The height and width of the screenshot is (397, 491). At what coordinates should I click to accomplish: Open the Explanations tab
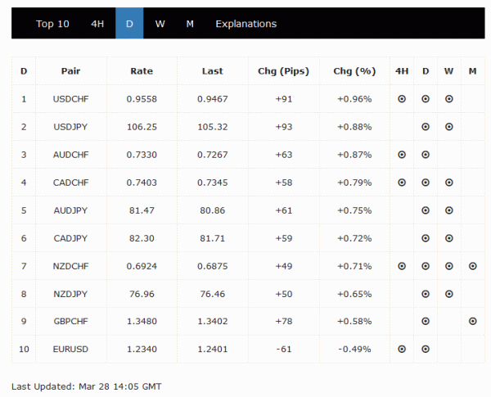(246, 24)
